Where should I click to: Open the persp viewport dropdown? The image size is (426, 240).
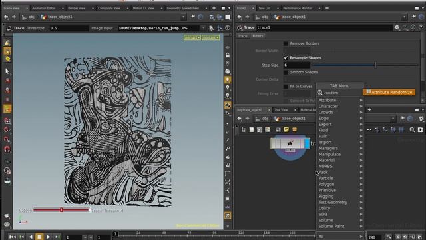192,37
